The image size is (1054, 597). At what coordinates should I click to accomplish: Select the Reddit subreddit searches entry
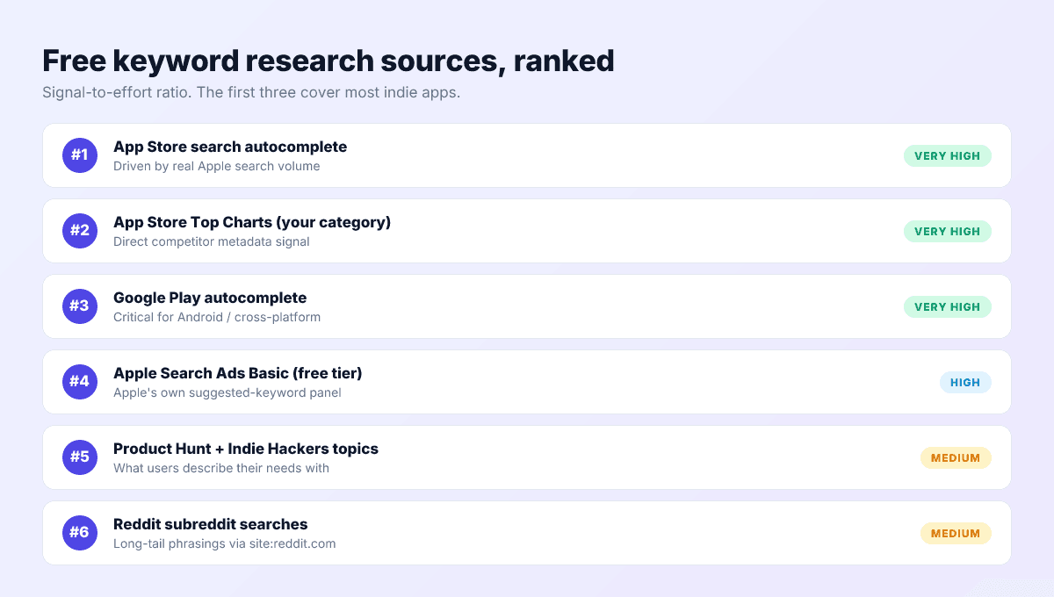(x=210, y=524)
